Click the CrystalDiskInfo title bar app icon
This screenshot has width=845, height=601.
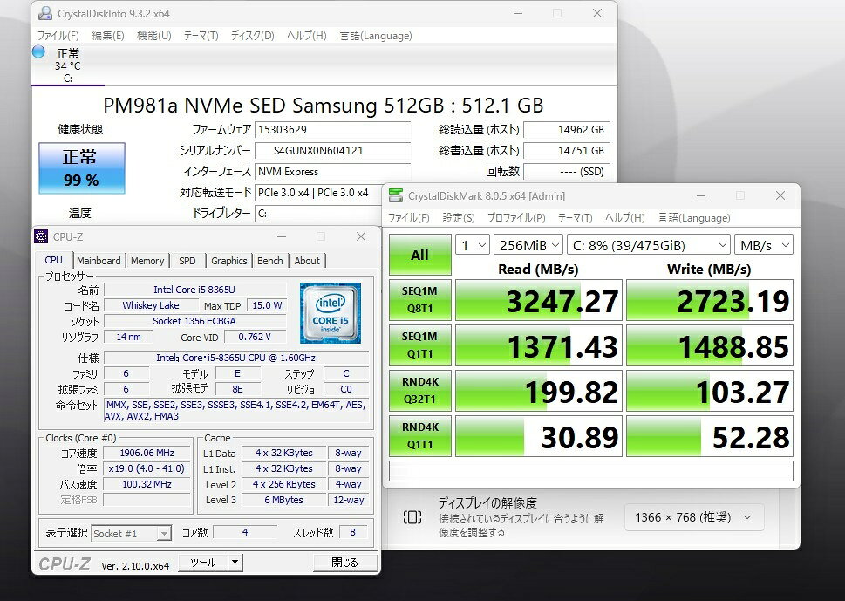pyautogui.click(x=45, y=13)
